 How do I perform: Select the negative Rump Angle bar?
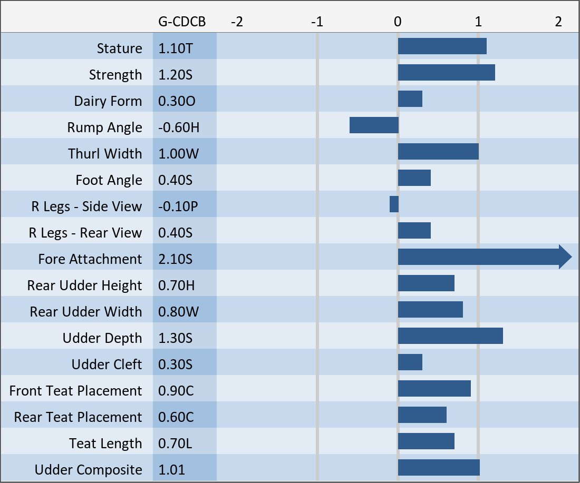click(374, 125)
